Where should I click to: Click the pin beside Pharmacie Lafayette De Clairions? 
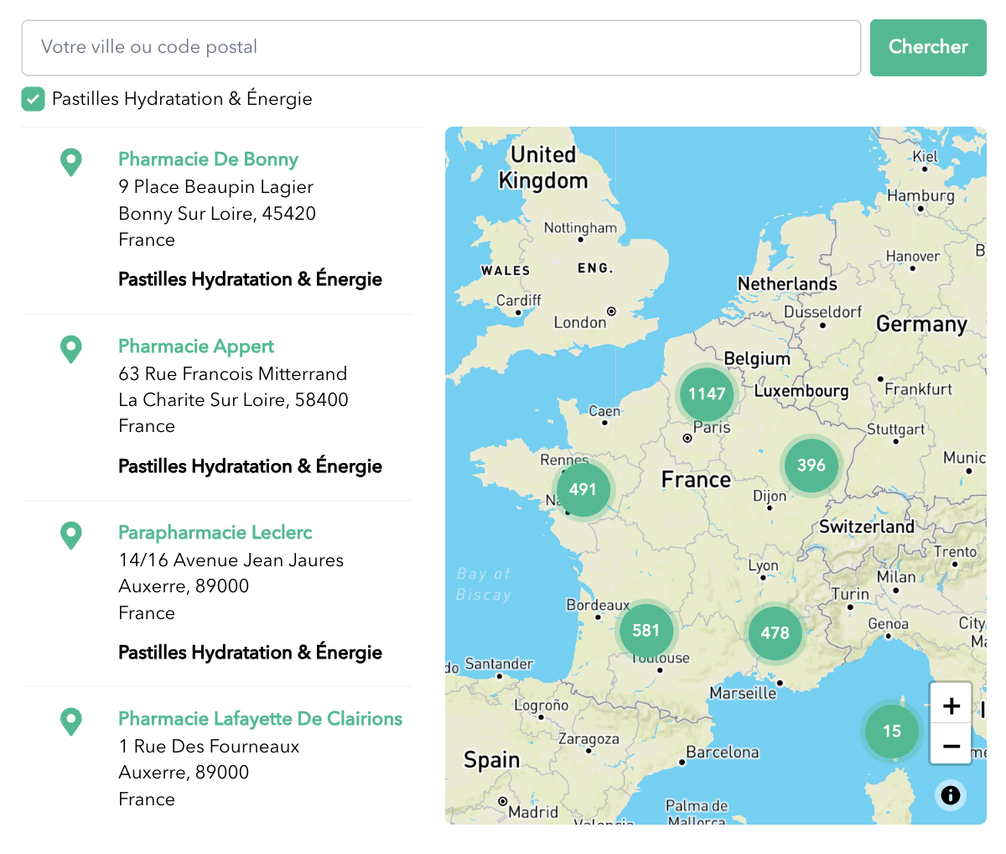[x=71, y=721]
